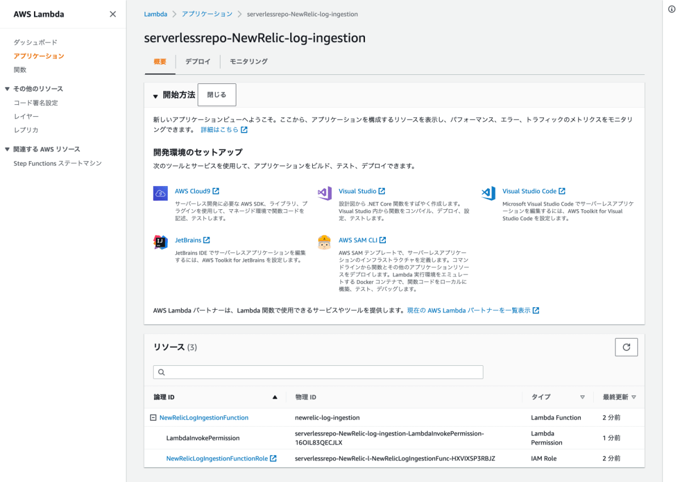Switch to the 概要 tab
This screenshot has width=680, height=482.
click(x=160, y=61)
